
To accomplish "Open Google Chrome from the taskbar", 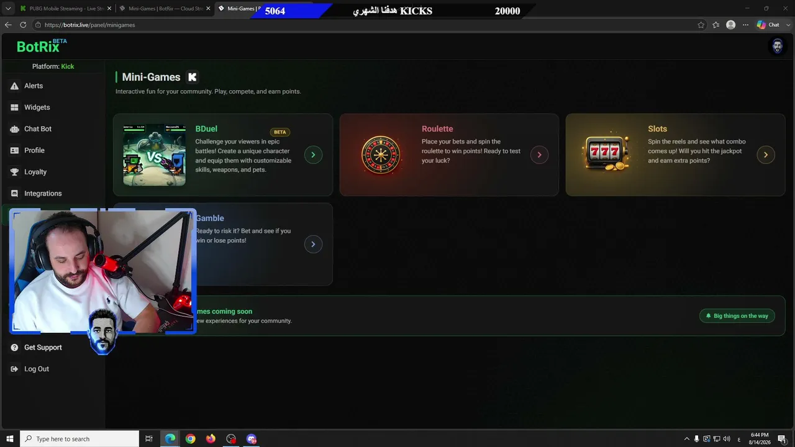I will (x=190, y=439).
